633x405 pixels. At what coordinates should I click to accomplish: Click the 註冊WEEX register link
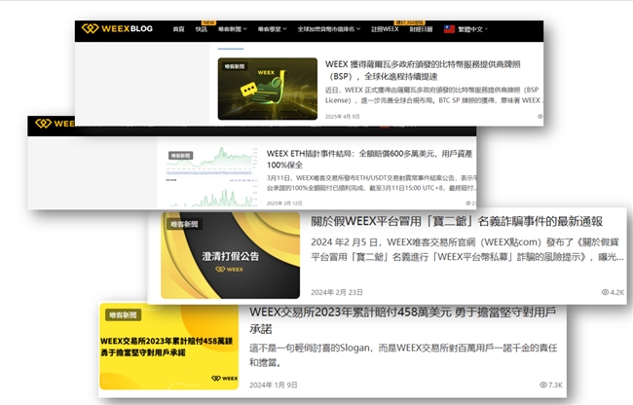pyautogui.click(x=385, y=29)
